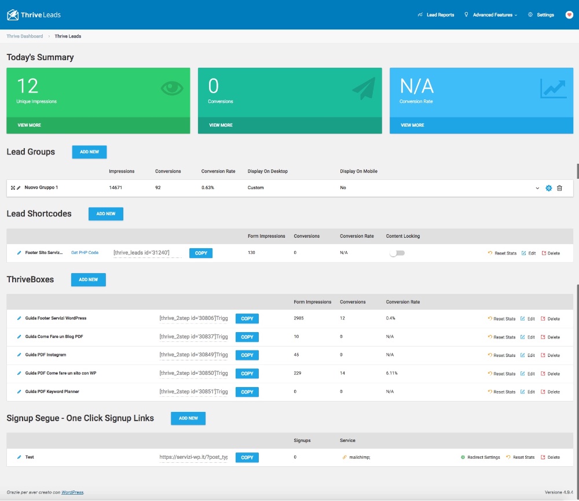The image size is (579, 501).
Task: Delete Guida PDF Instagram ThriveBox
Action: pos(550,355)
